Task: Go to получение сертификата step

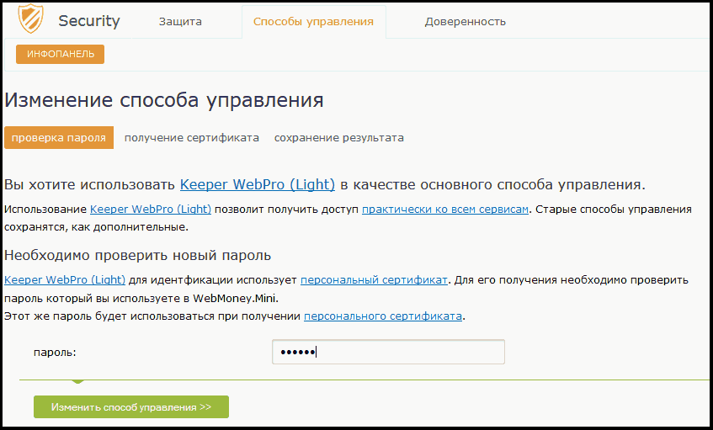Action: point(191,138)
